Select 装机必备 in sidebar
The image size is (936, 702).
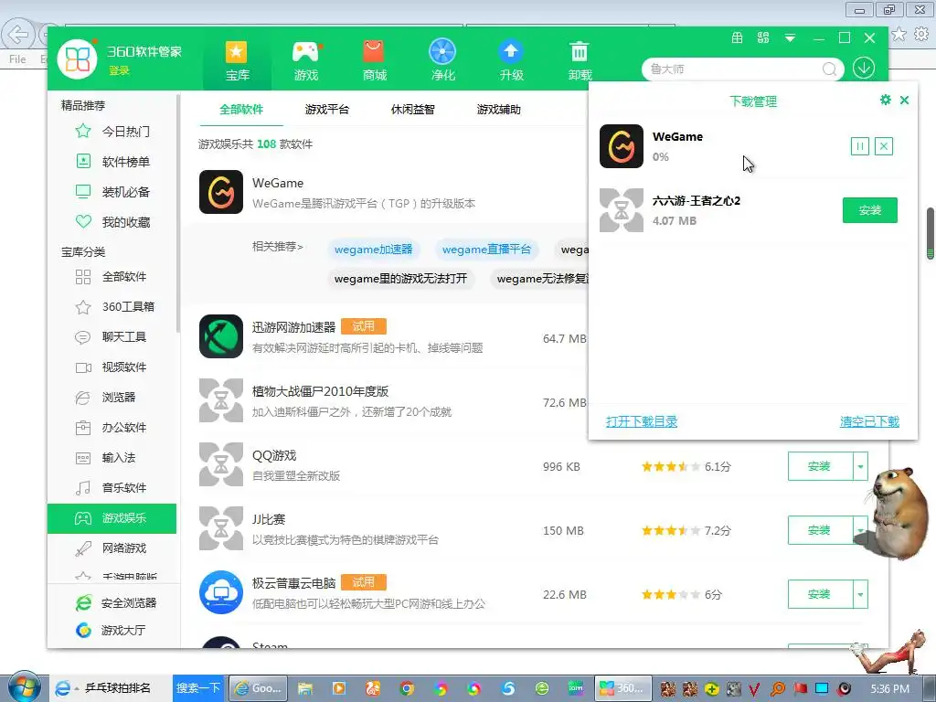click(112, 192)
